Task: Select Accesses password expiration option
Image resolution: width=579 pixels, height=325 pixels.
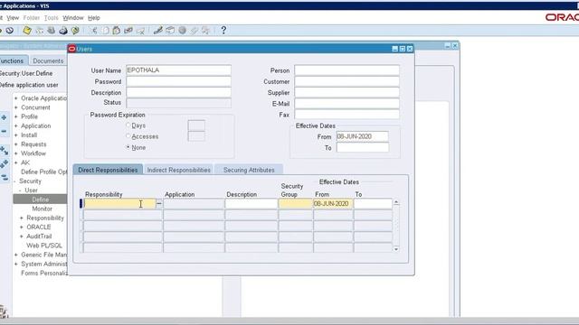Action: coord(128,136)
